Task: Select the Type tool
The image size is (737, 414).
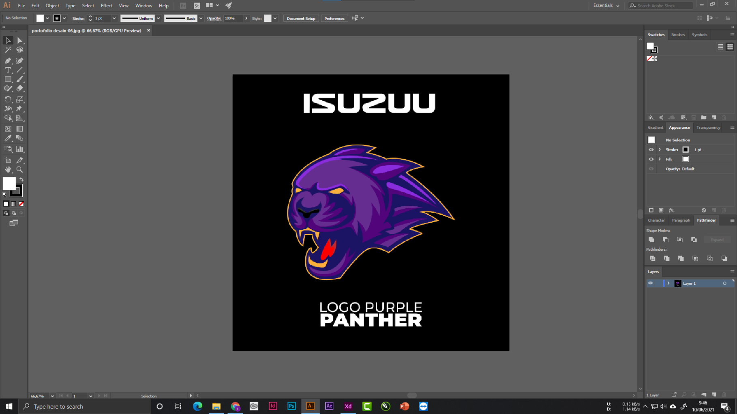Action: click(8, 70)
